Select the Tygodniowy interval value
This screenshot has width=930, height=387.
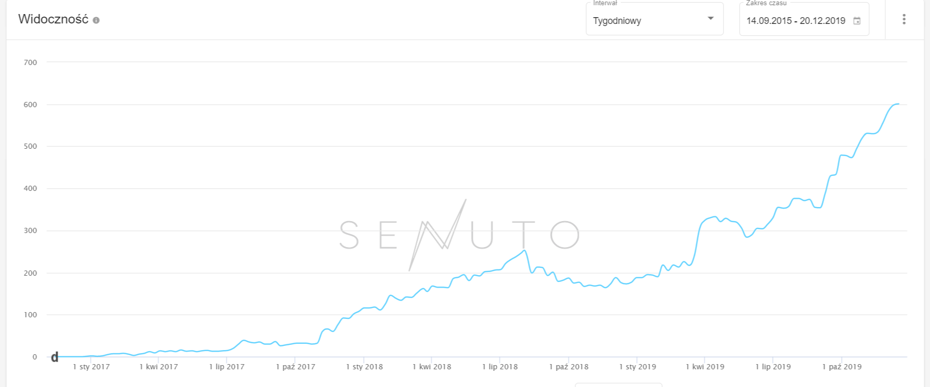pos(617,21)
